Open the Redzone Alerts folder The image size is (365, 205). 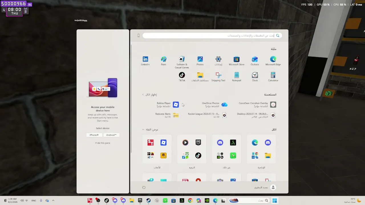(167, 115)
